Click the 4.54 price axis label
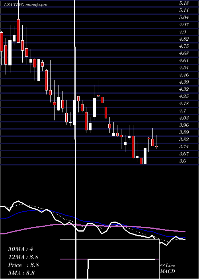 [184, 68]
